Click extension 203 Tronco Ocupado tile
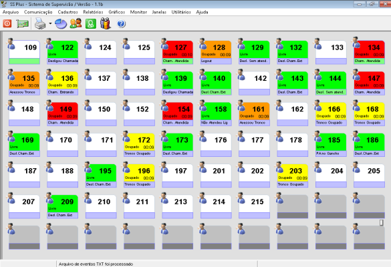This screenshot has width=391, height=267. [x=293, y=176]
